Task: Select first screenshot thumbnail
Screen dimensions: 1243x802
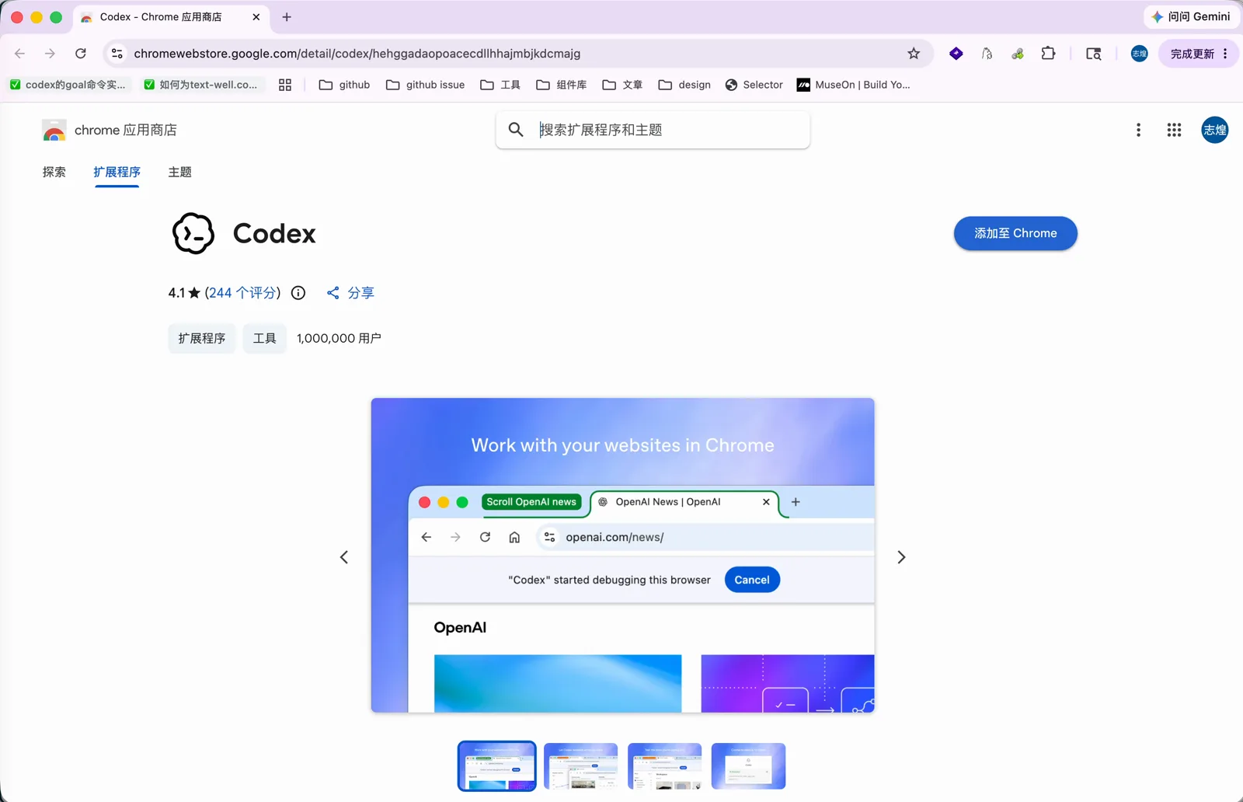Action: pos(497,766)
